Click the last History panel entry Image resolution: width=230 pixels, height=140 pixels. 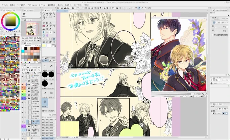click(x=48, y=138)
